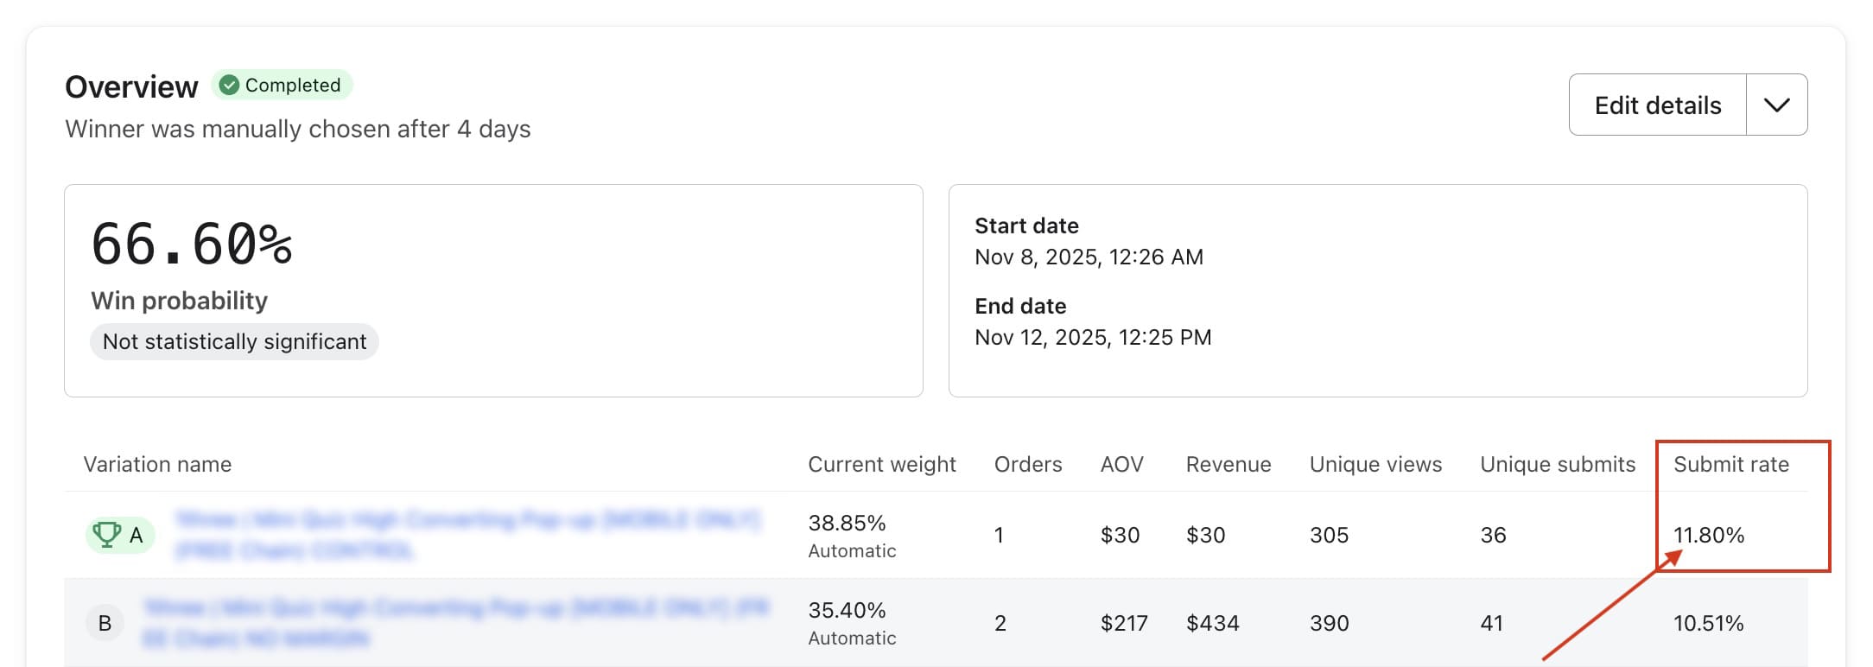
Task: Click the Edit details button
Action: (x=1657, y=105)
